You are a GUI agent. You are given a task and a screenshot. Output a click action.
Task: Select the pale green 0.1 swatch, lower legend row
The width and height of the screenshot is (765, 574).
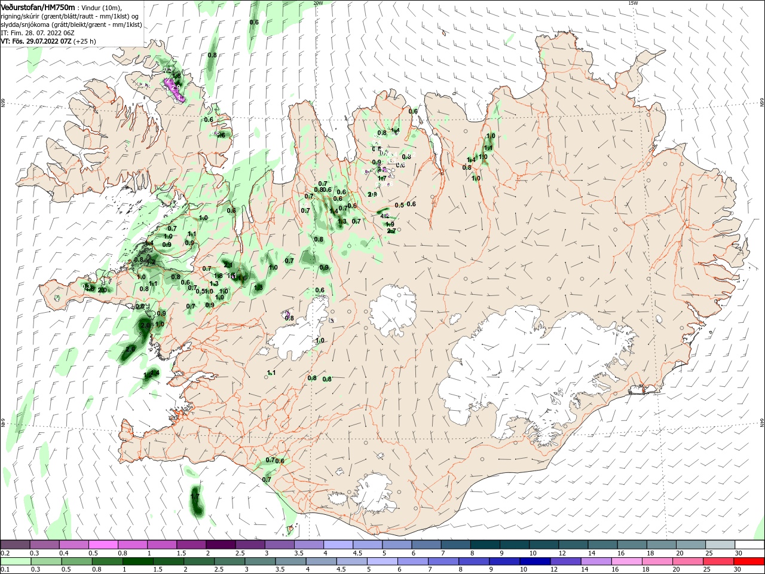16,561
